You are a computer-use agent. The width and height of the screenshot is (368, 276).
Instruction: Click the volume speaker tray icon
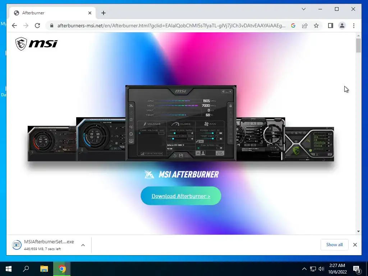tap(321, 269)
